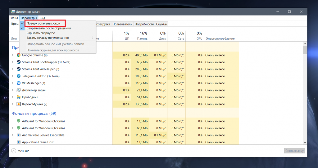Open the Файл menu
The height and width of the screenshot is (168, 318).
(x=14, y=18)
